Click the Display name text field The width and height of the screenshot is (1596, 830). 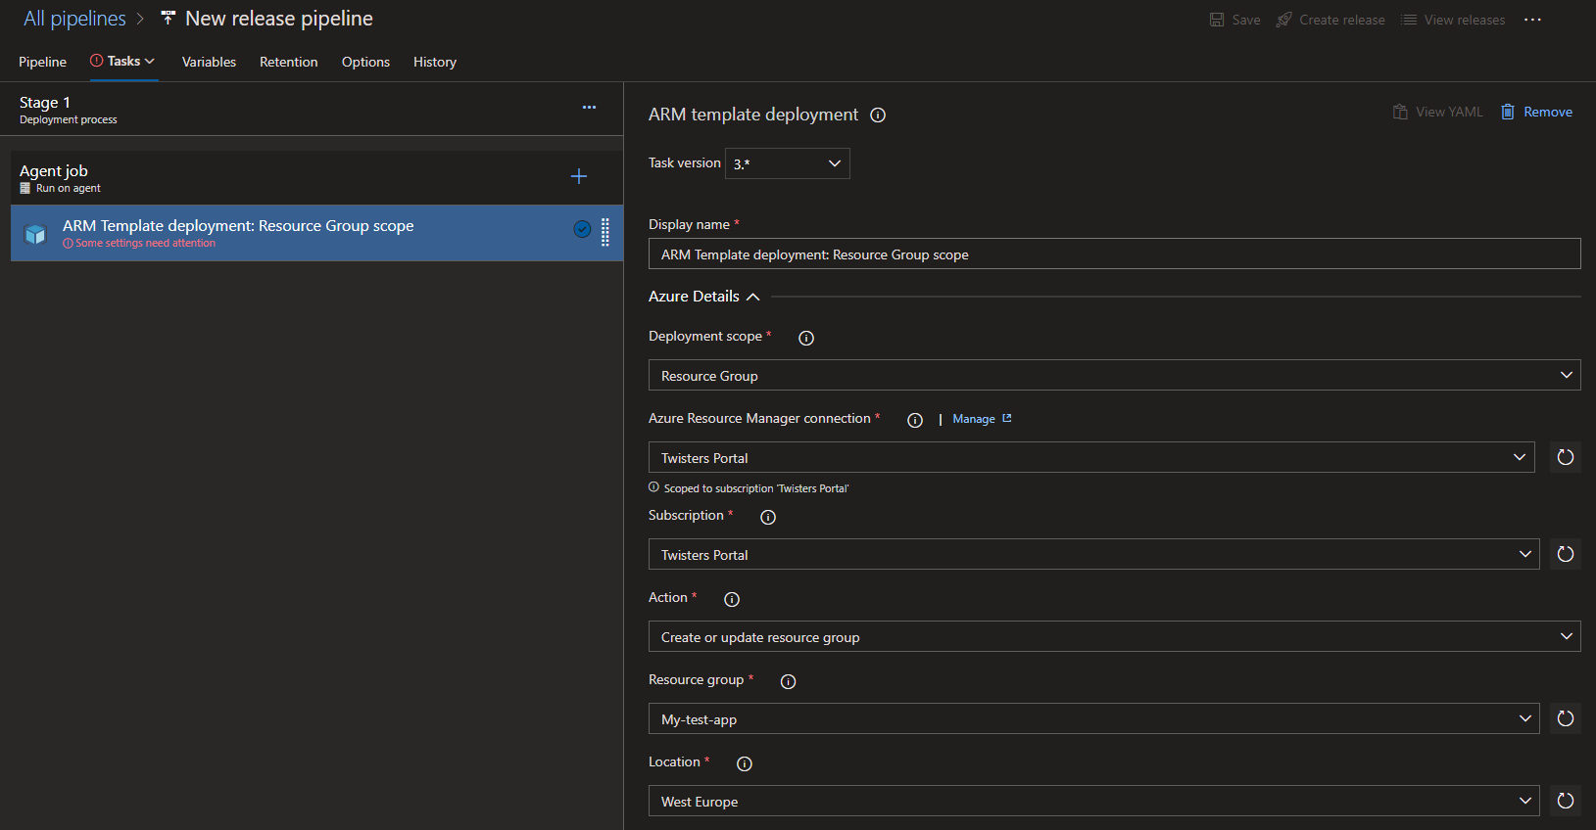[x=1113, y=254]
